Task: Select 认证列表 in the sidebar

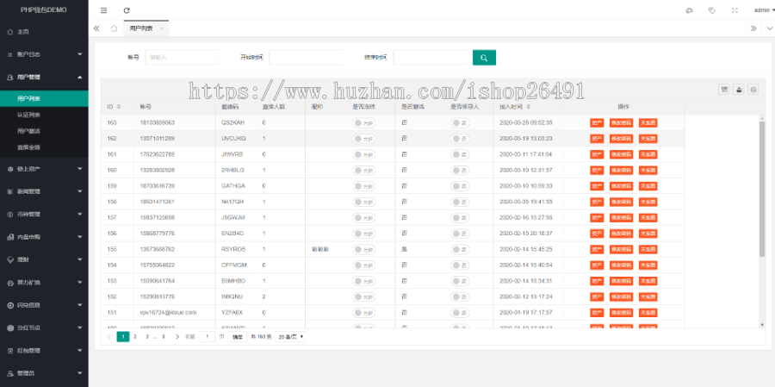Action: coord(28,114)
